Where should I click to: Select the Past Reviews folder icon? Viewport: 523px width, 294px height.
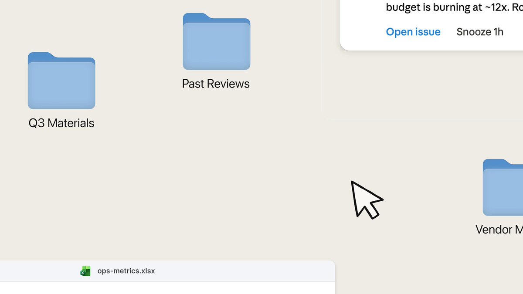click(x=217, y=41)
